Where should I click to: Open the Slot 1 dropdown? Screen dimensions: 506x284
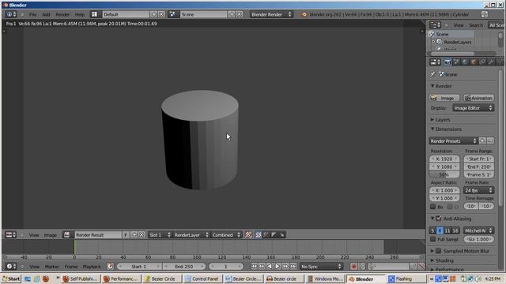(x=160, y=235)
